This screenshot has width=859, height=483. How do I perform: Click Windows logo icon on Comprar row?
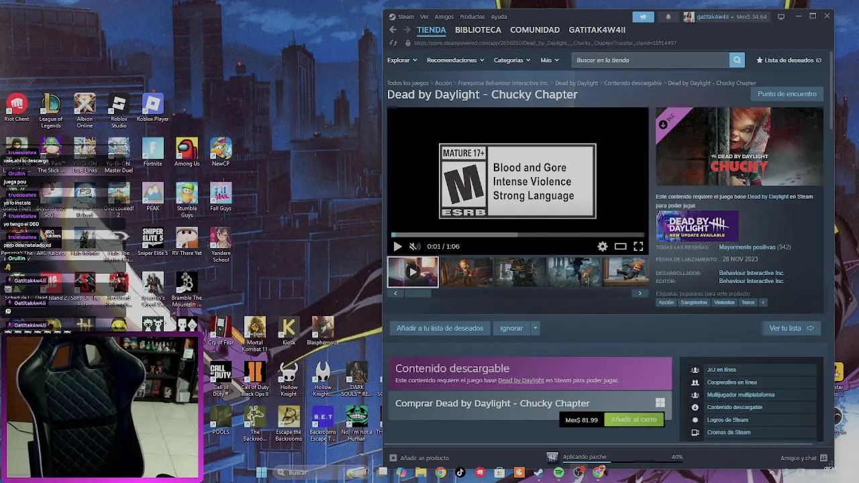660,402
